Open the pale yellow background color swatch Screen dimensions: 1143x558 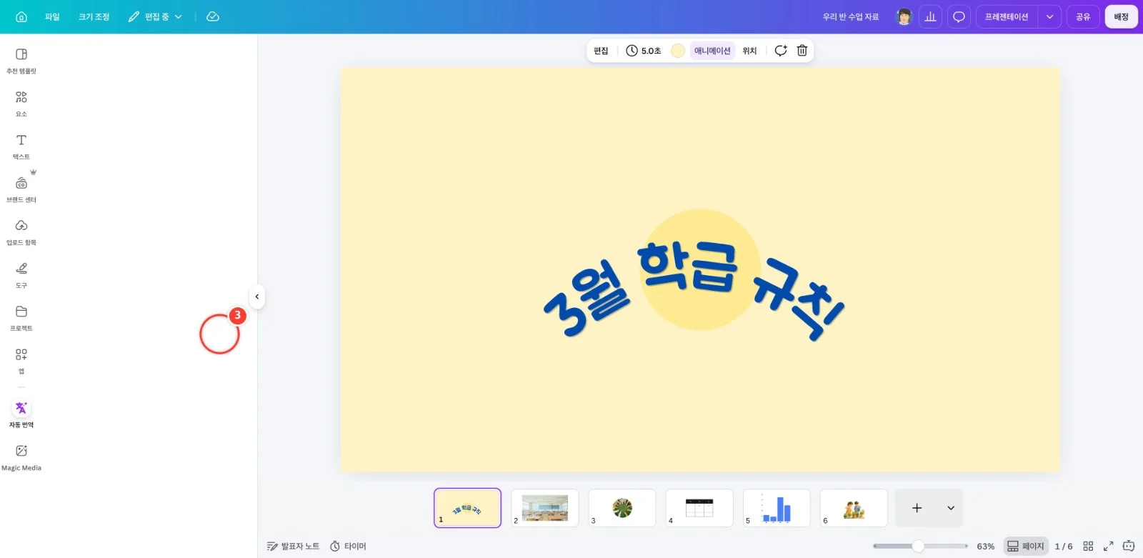click(x=678, y=51)
